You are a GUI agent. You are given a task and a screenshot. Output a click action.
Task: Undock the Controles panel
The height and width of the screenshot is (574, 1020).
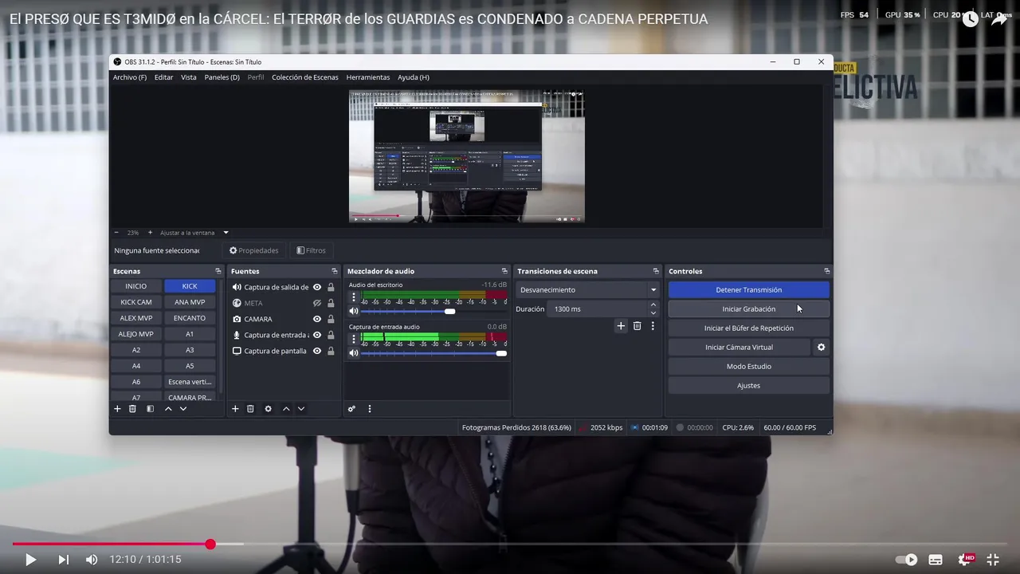tap(826, 271)
